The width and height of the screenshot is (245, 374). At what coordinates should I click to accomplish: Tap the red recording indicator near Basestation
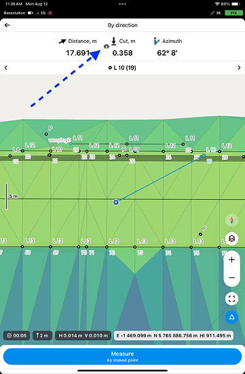click(50, 13)
